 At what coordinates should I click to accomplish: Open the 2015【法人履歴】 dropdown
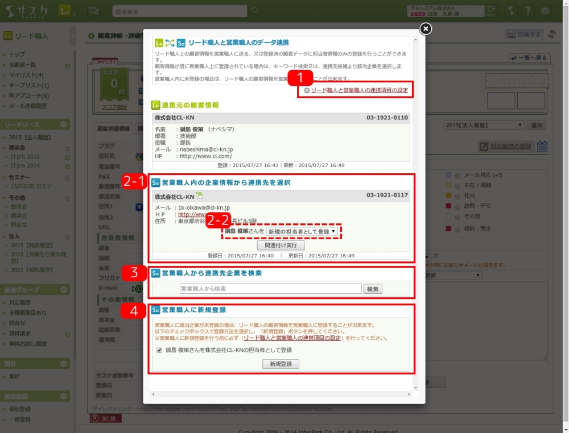click(484, 125)
